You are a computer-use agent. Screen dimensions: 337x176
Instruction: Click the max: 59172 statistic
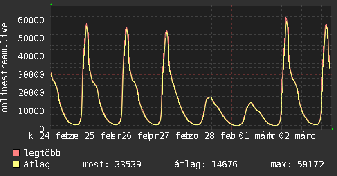pos(297,165)
